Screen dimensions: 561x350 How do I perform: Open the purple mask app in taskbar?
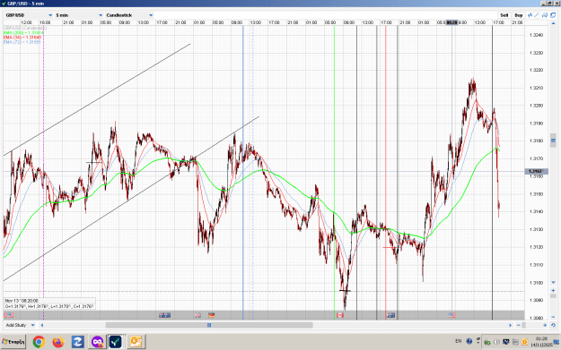[97, 342]
